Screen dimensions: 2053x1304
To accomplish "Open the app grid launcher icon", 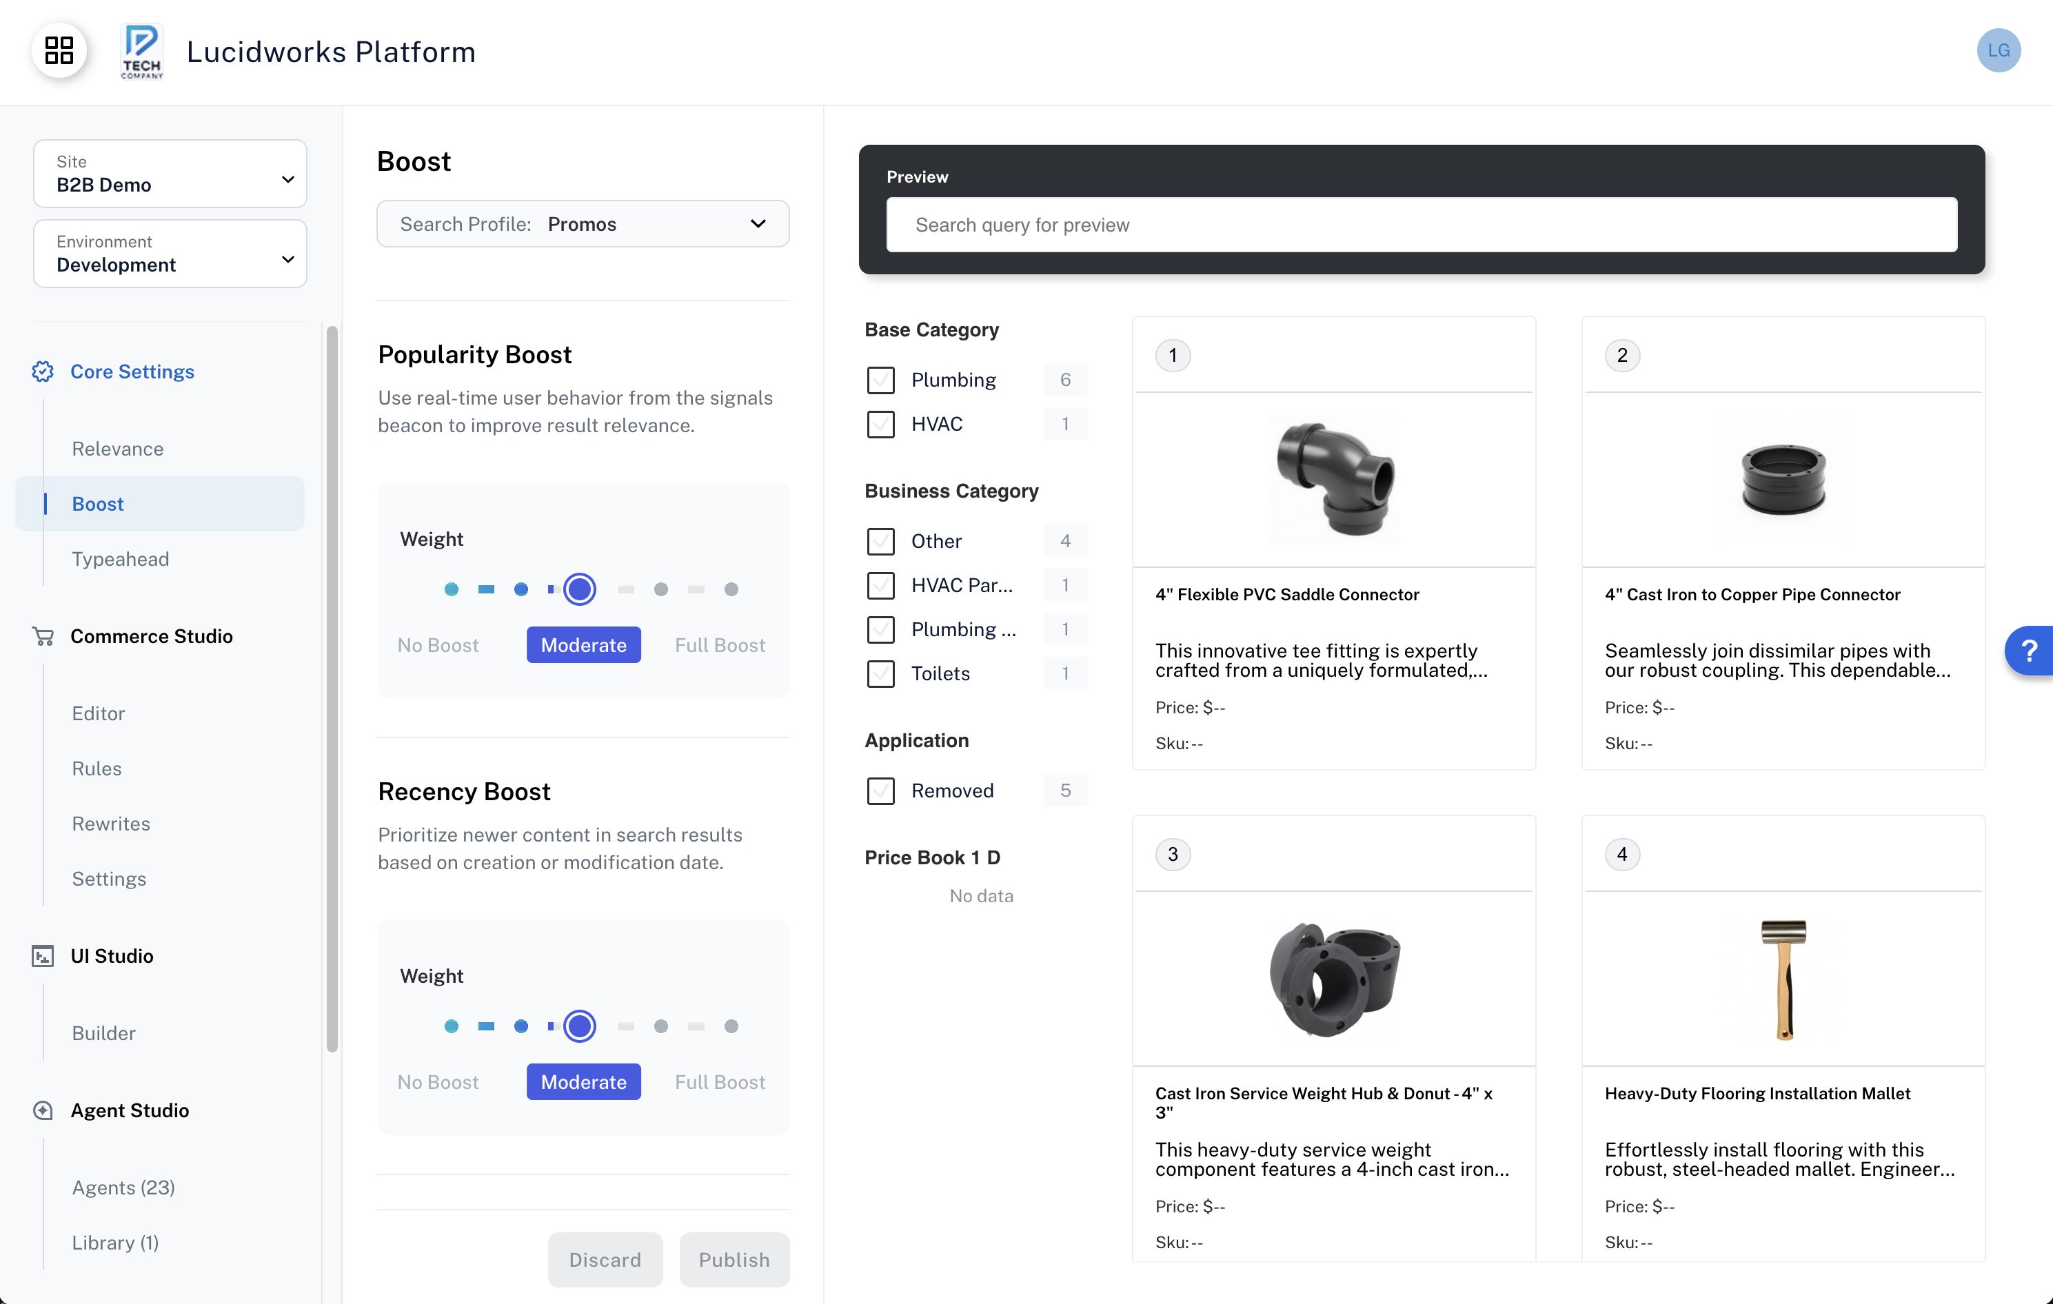I will click(59, 50).
